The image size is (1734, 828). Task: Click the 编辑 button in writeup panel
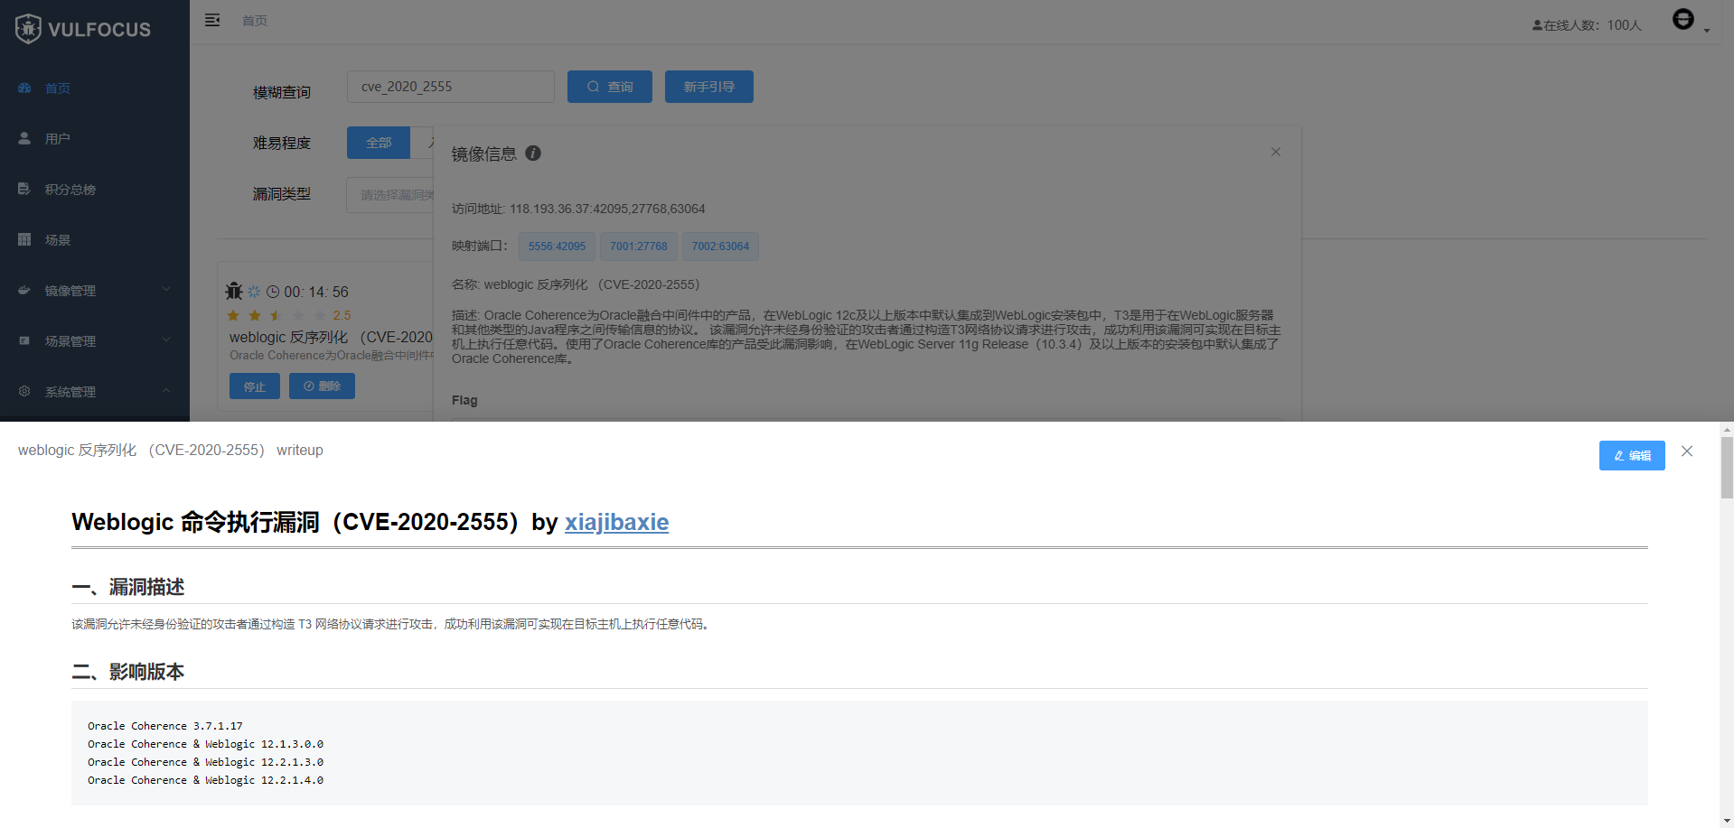click(x=1632, y=456)
